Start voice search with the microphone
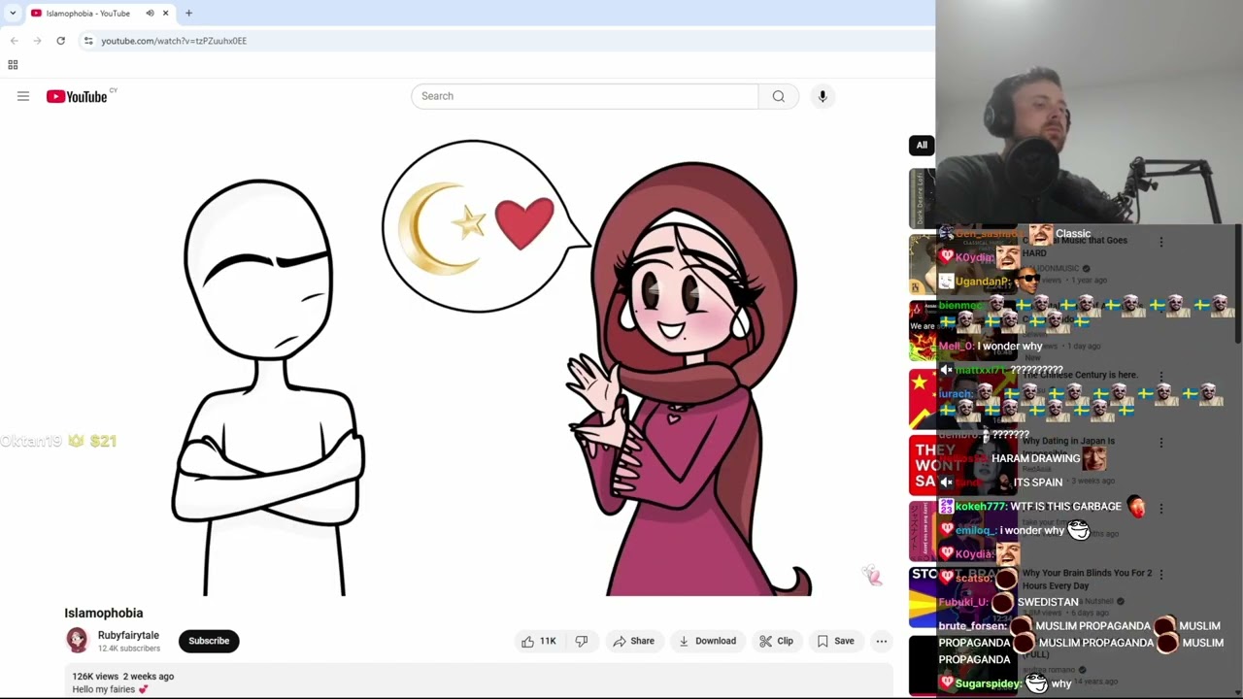The height and width of the screenshot is (699, 1243). (823, 96)
